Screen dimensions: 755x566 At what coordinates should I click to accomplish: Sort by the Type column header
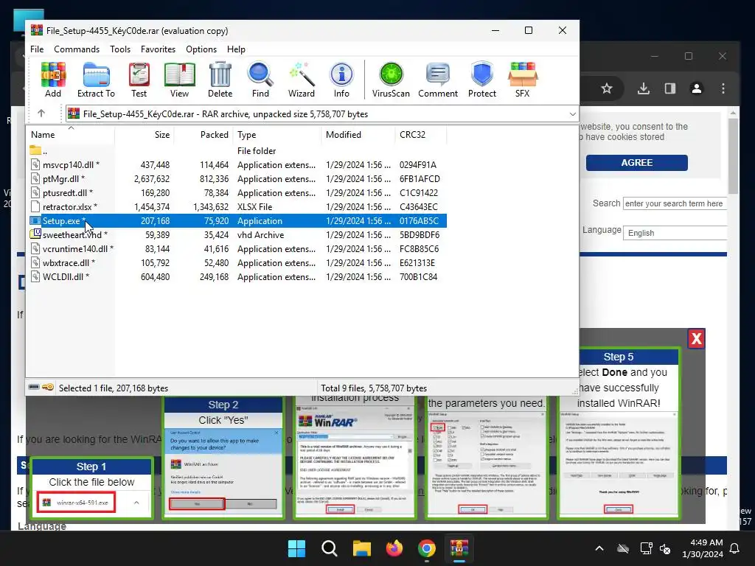277,135
